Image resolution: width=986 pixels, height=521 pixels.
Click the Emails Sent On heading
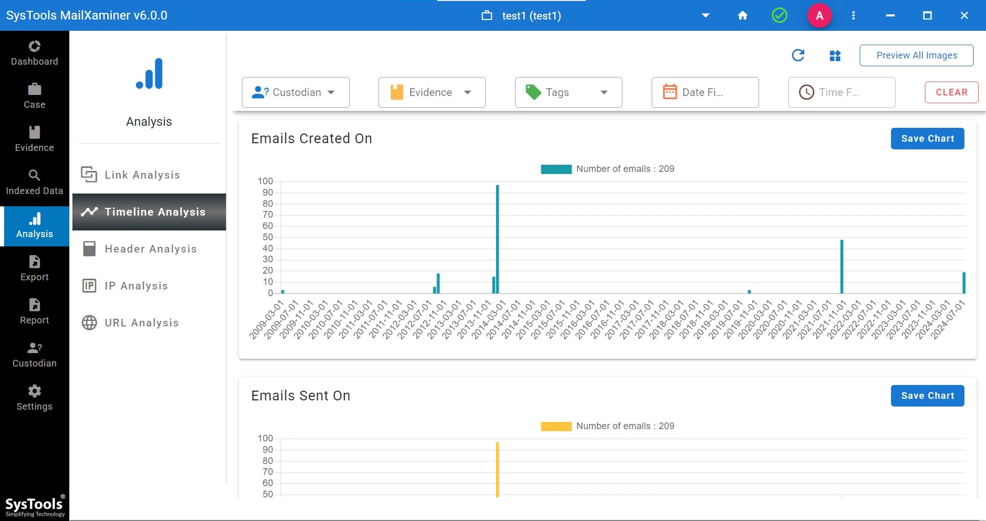(301, 396)
